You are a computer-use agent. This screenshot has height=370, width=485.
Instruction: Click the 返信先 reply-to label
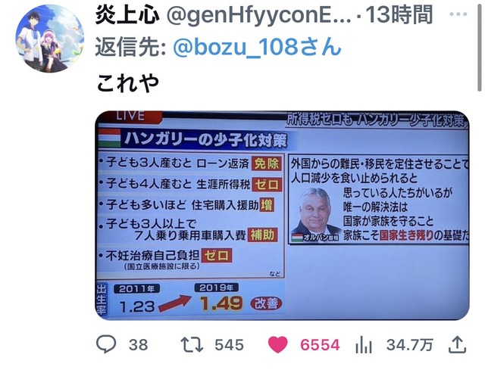point(131,47)
